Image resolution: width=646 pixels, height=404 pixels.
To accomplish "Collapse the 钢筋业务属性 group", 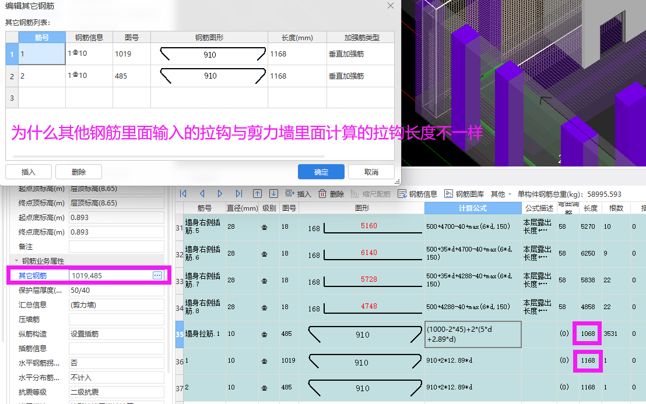I will [16, 261].
